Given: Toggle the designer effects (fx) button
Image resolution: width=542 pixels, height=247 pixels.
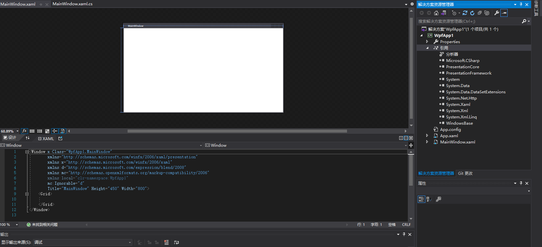Looking at the screenshot, I should tap(24, 131).
